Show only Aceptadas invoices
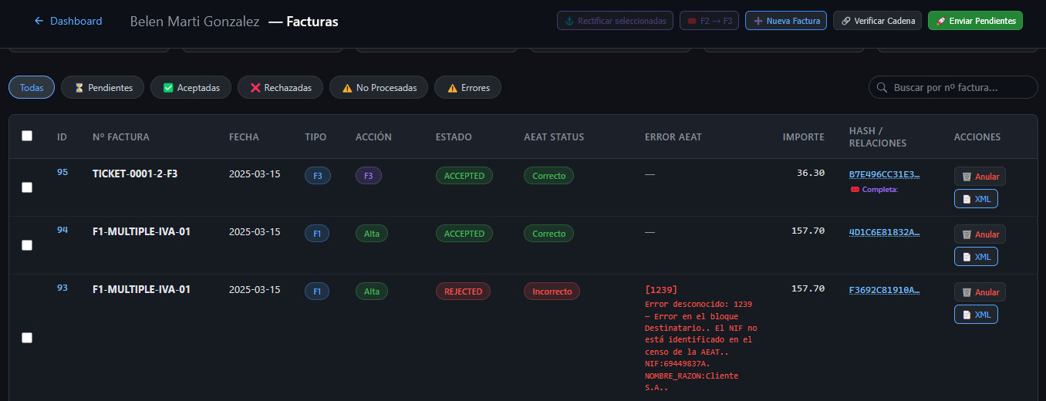The width and height of the screenshot is (1046, 401). tap(191, 88)
